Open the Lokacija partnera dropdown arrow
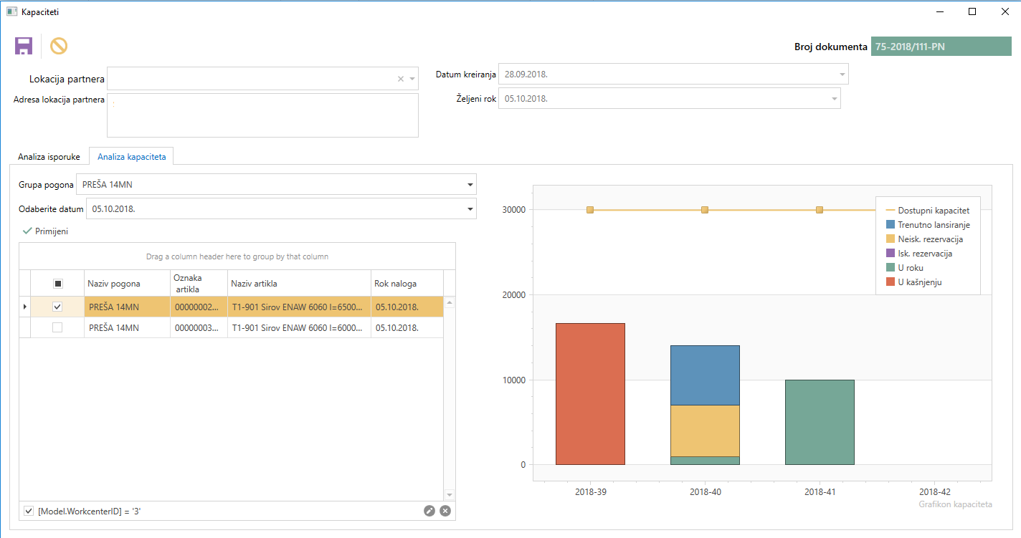1021x538 pixels. point(412,79)
